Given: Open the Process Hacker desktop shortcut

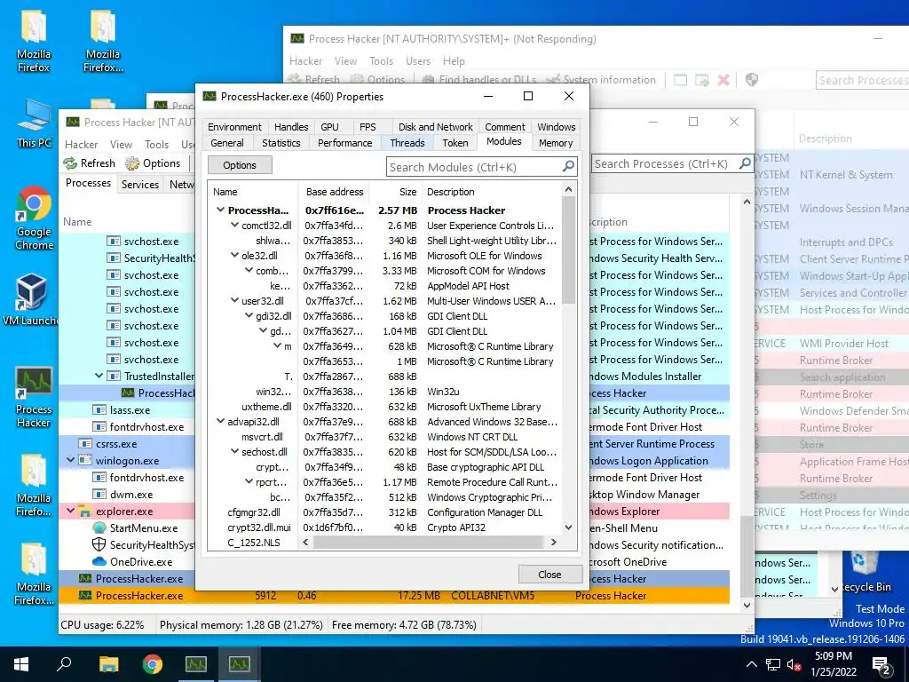Looking at the screenshot, I should (x=35, y=397).
